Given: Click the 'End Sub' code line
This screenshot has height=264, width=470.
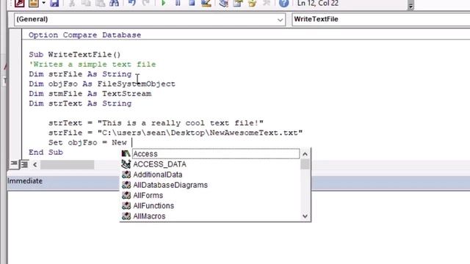Looking at the screenshot, I should point(46,153).
